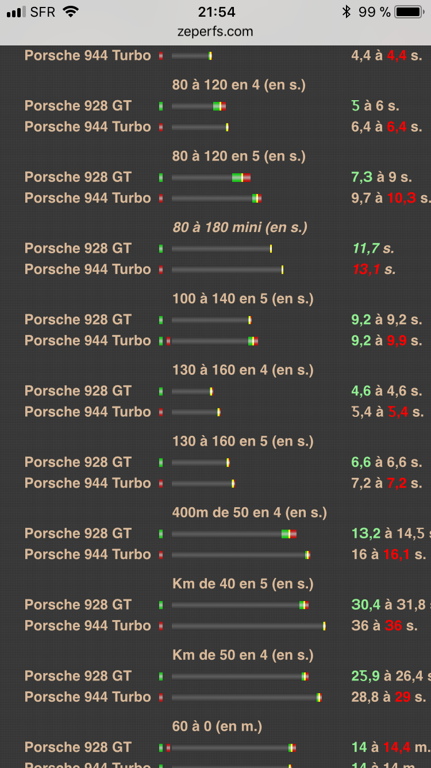Tap the '9,2 à 9,9 s.' value
This screenshot has height=768, width=431.
[x=387, y=341]
